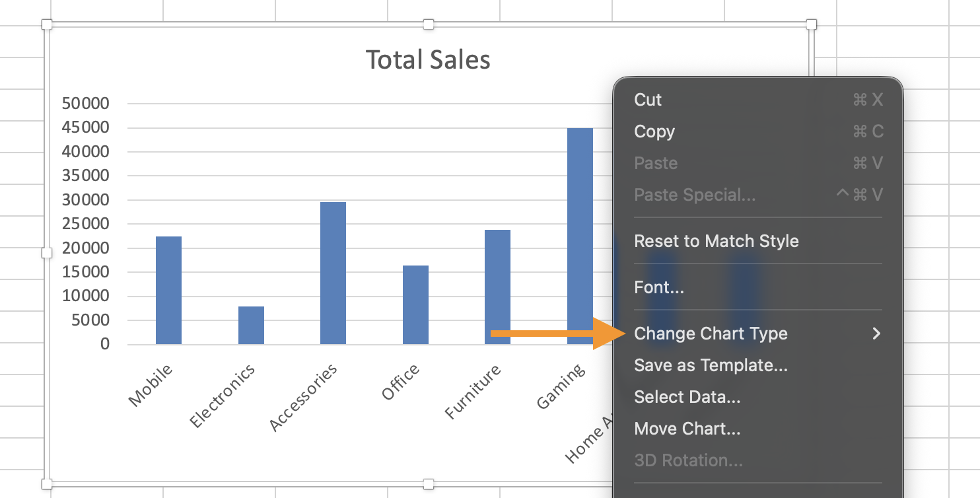This screenshot has height=498, width=980.
Task: Click Reset to Match Style
Action: [716, 241]
